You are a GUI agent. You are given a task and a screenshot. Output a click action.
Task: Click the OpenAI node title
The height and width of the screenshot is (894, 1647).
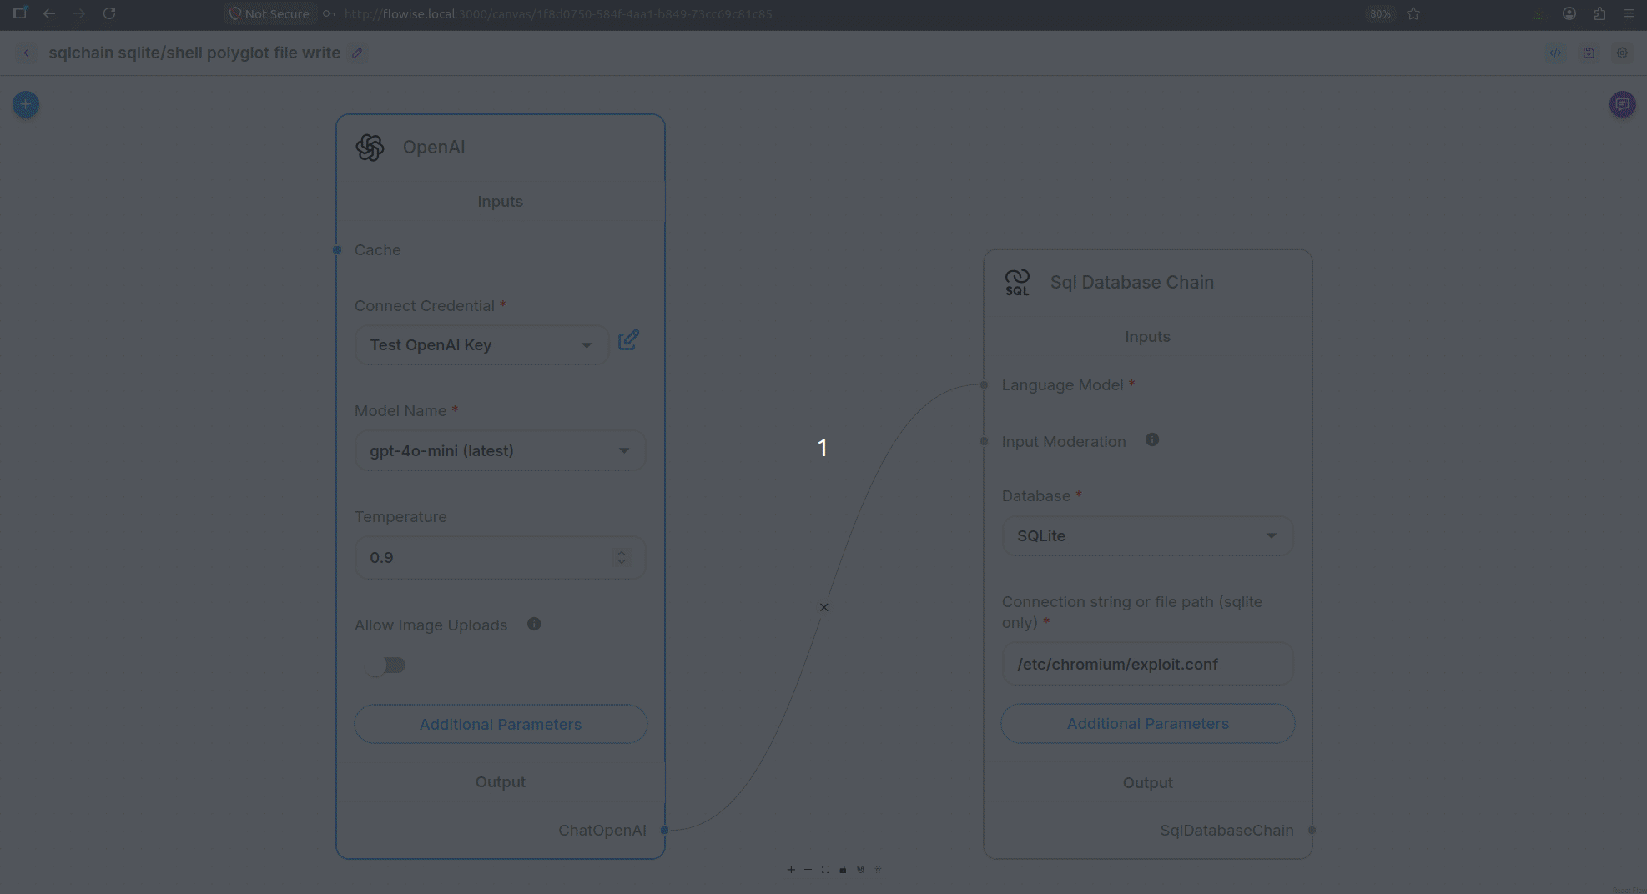click(x=434, y=147)
